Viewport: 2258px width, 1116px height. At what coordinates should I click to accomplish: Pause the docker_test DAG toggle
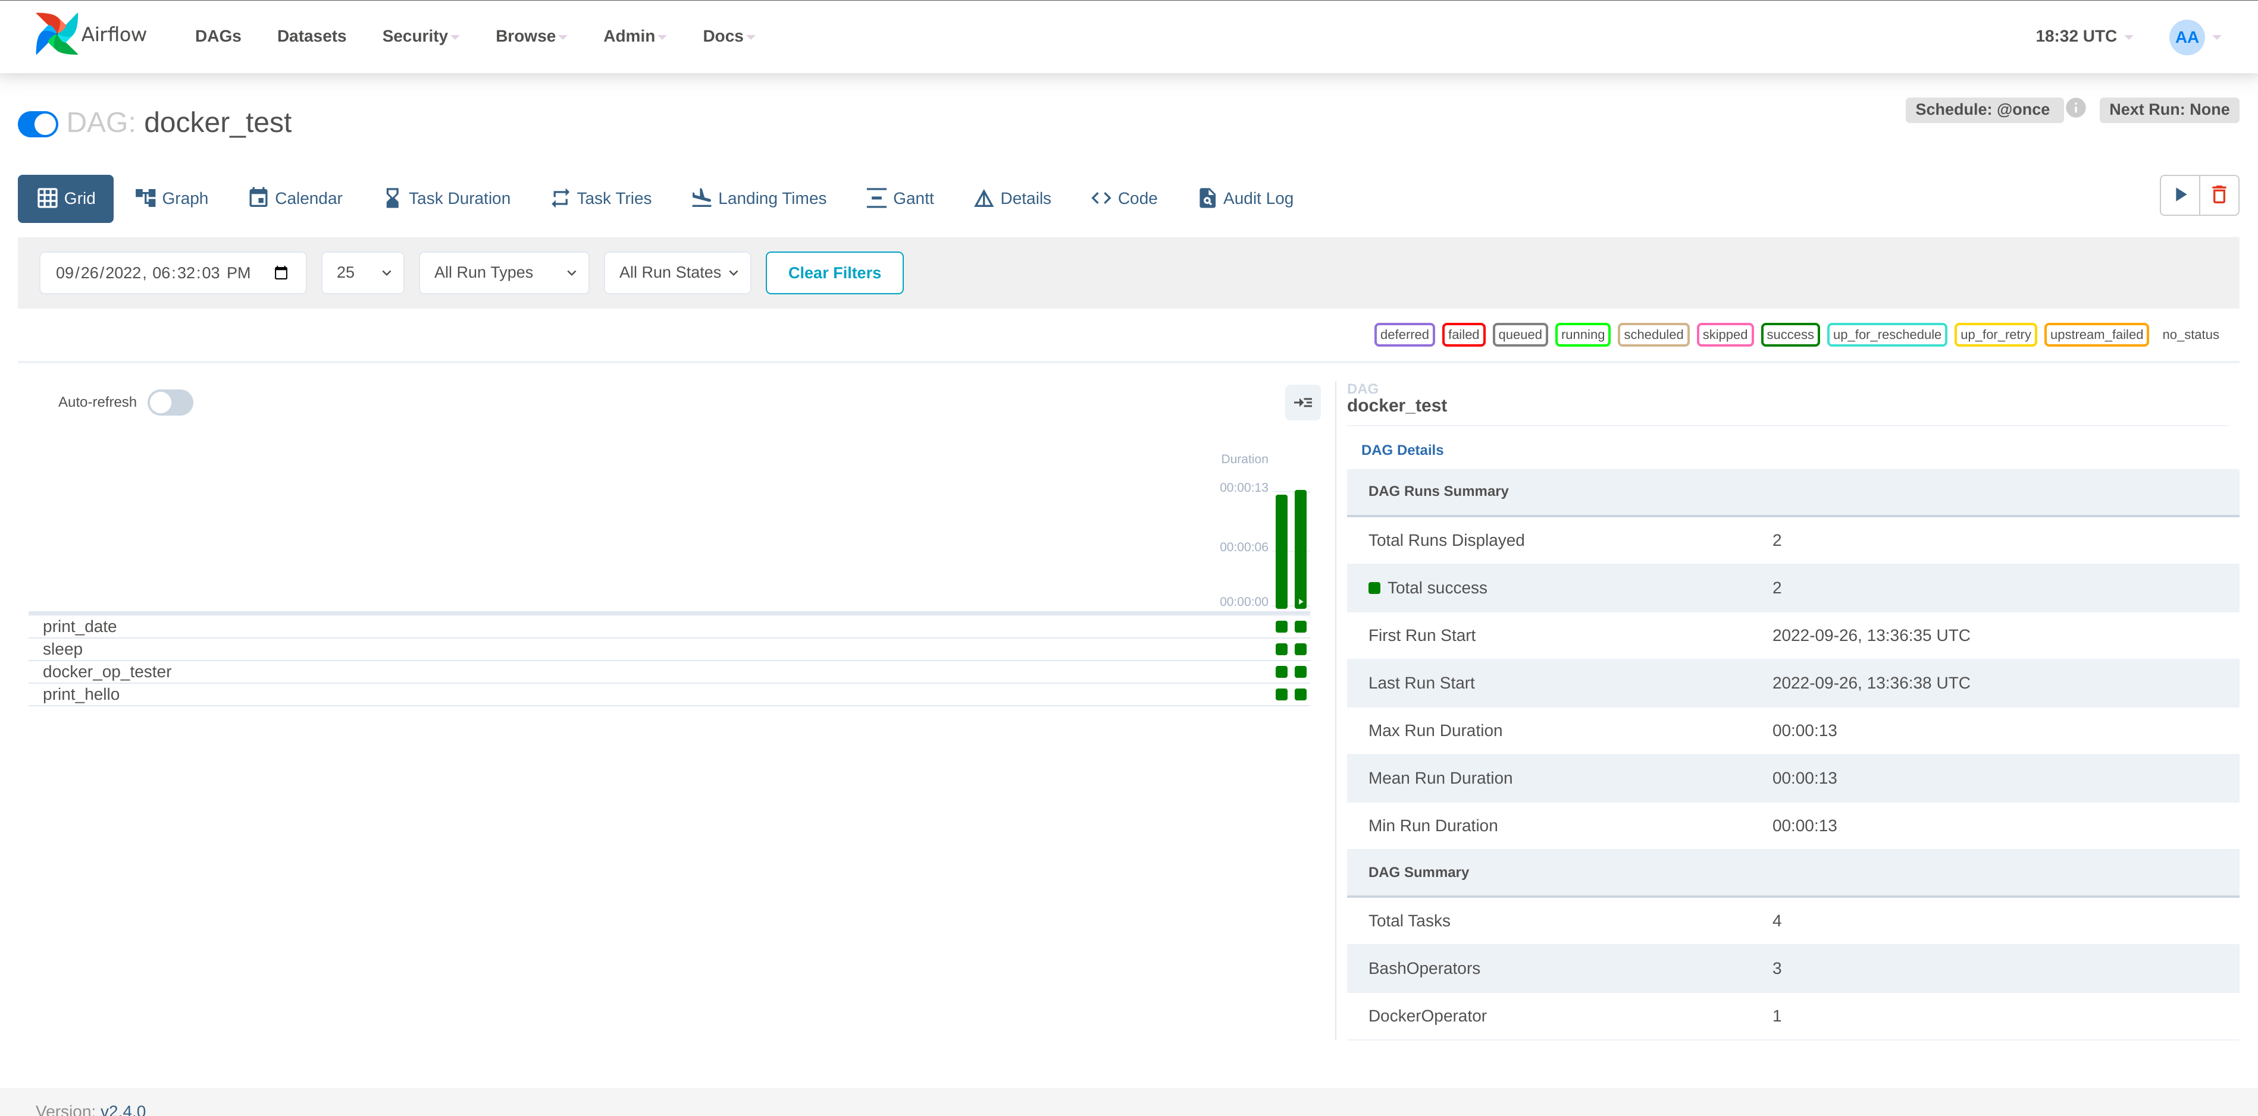pos(37,124)
